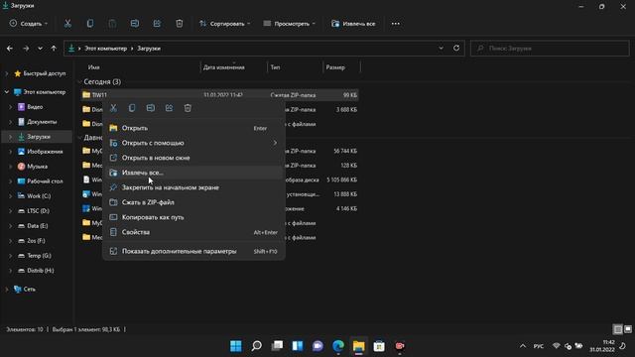Open the Создать dropdown
Viewport: 635px width, 357px height.
(29, 24)
